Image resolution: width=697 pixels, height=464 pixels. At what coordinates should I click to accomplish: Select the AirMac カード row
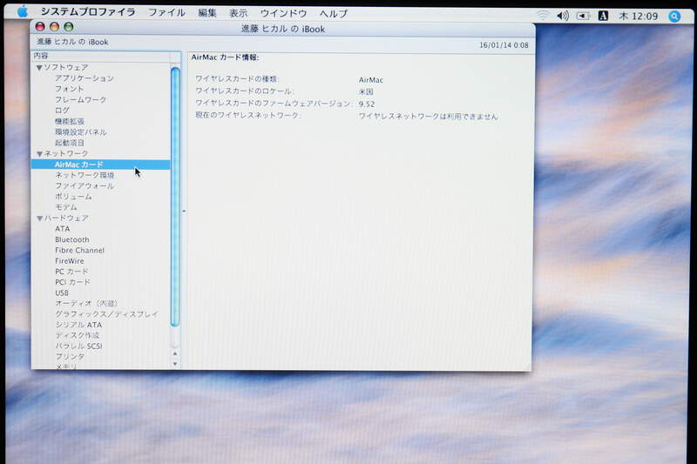pos(100,165)
